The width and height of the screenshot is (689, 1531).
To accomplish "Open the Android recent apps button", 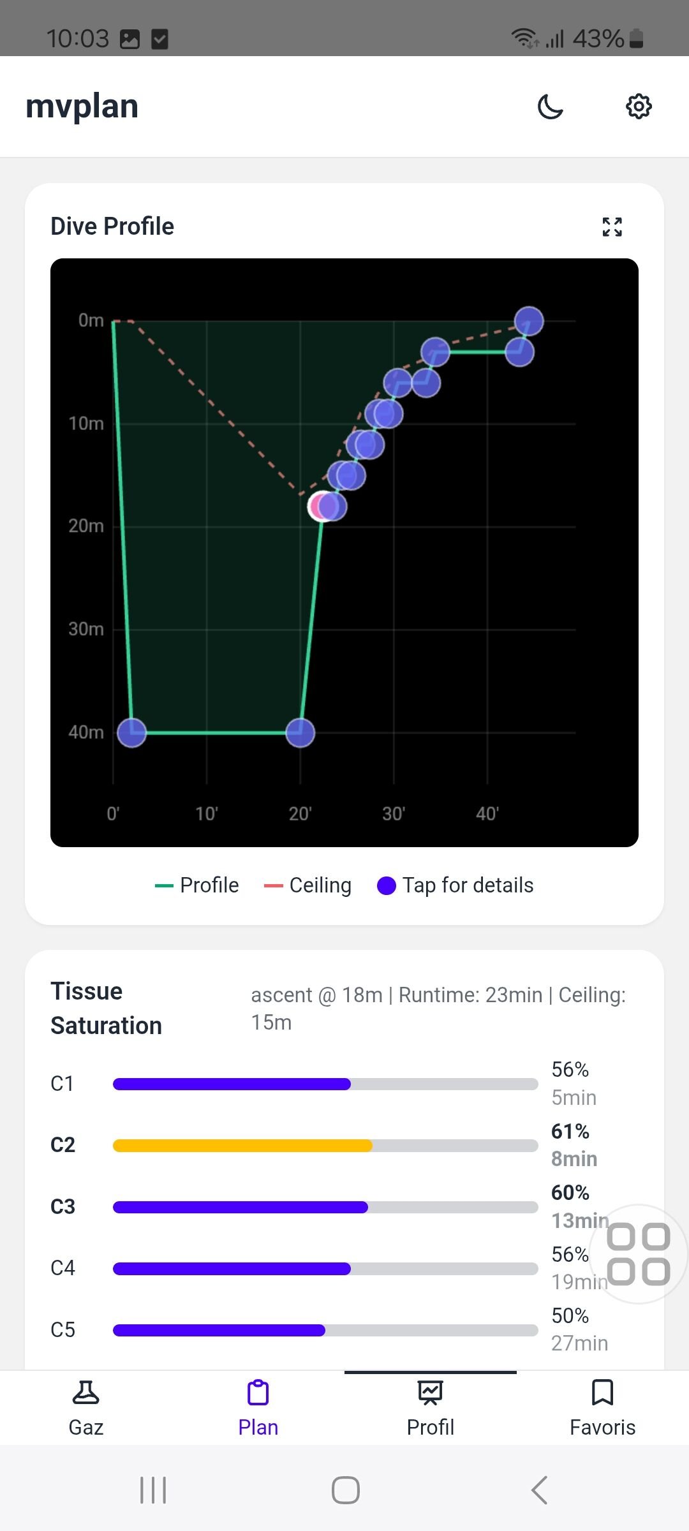I will click(x=153, y=1490).
